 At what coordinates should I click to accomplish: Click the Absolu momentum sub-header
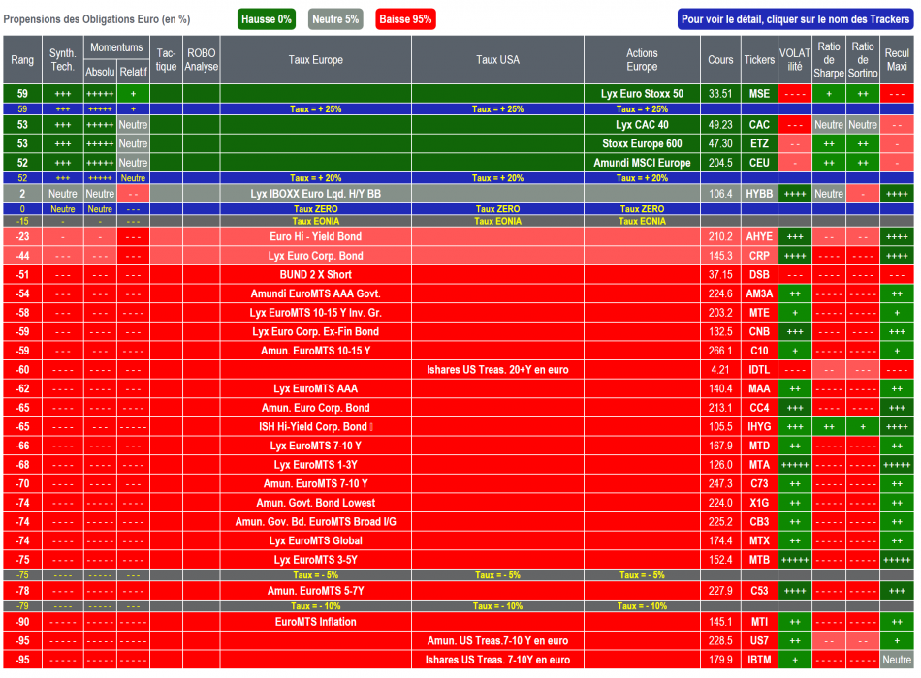tap(100, 72)
